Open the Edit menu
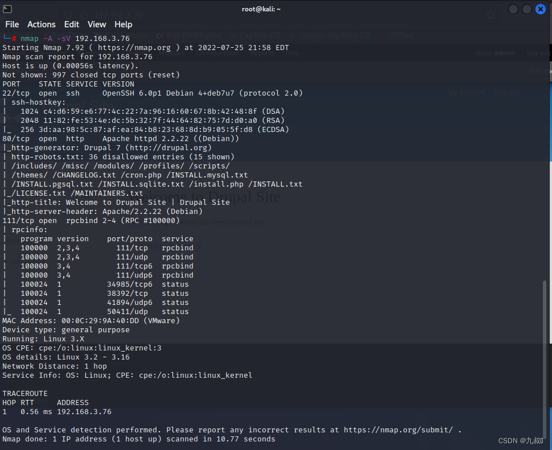552x450 pixels. pos(71,24)
